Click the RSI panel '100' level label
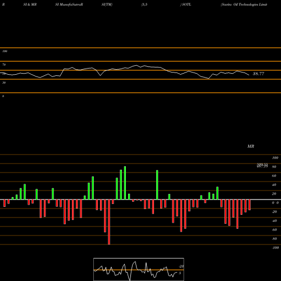 (5, 51)
